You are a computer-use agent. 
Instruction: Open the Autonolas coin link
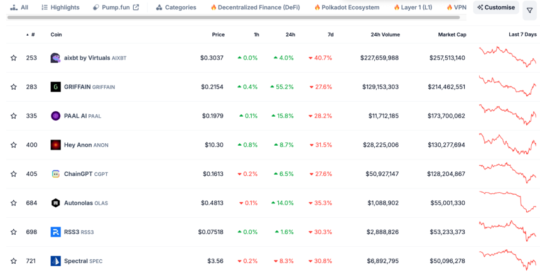86,203
